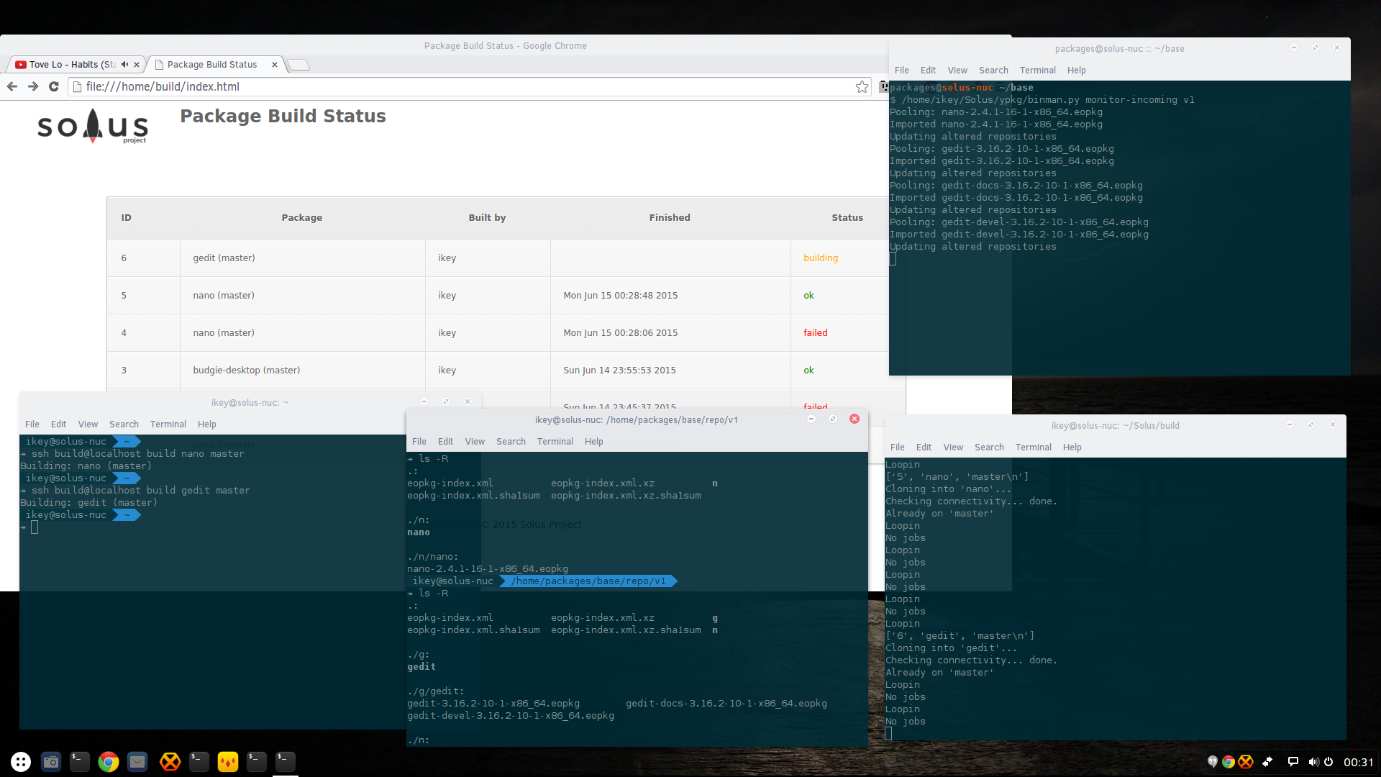
Task: Click the 00:31 clock
Action: click(1359, 762)
